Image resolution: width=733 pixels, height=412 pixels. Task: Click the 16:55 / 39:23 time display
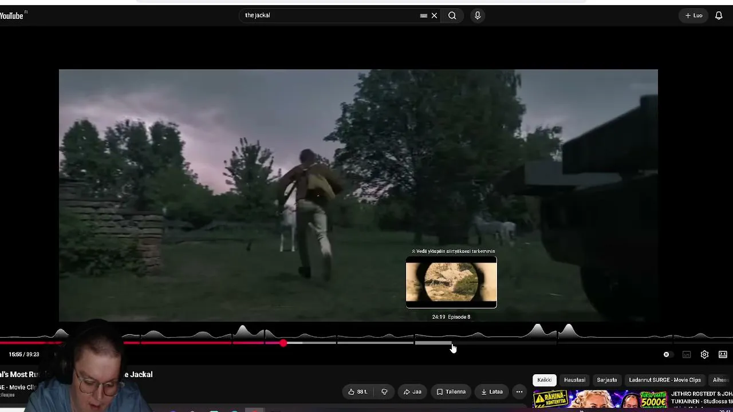pyautogui.click(x=24, y=355)
